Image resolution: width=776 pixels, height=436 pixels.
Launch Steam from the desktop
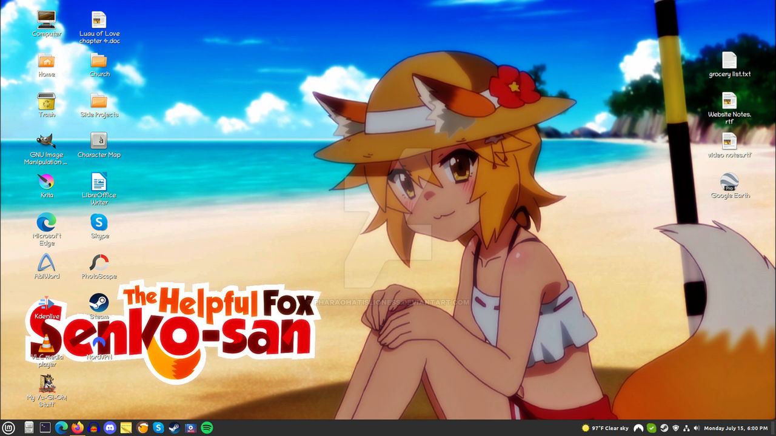coord(98,303)
